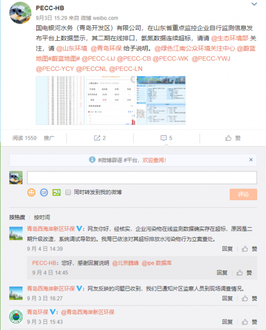Sort comments by 按时间
Viewport: 266px width, 330px height.
tap(42, 217)
